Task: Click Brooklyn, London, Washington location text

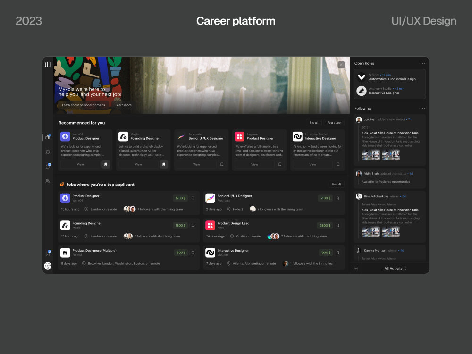Action: point(124,263)
